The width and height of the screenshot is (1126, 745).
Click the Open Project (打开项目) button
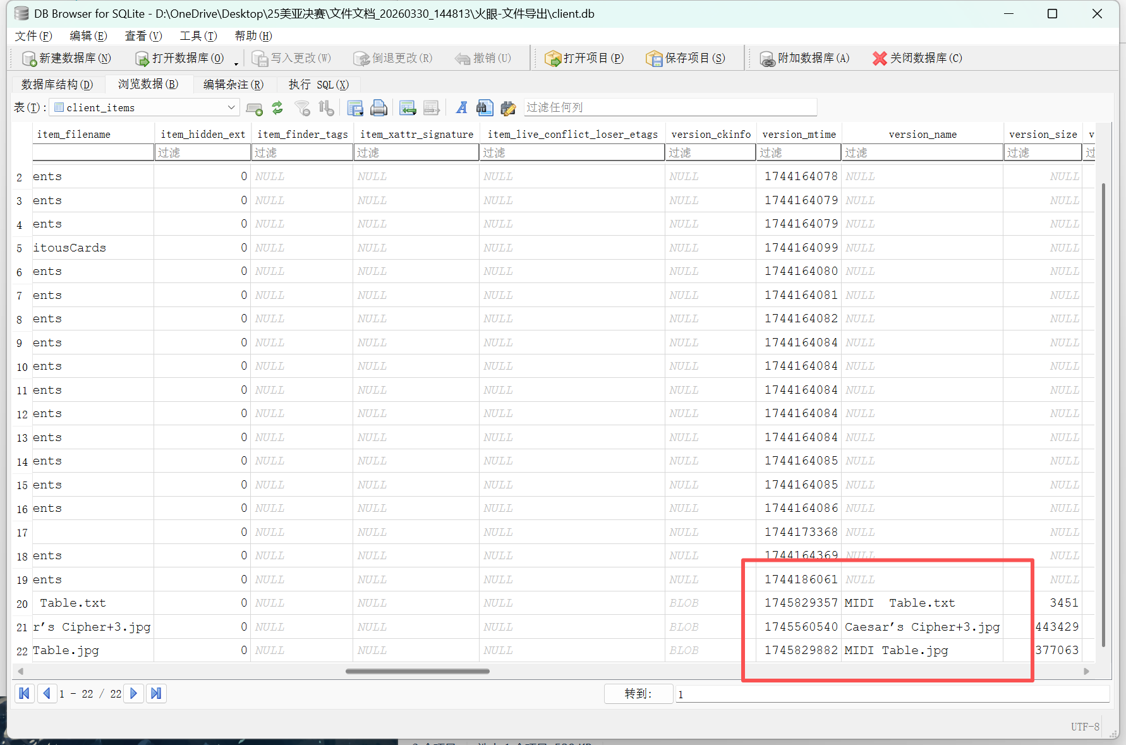(x=584, y=58)
